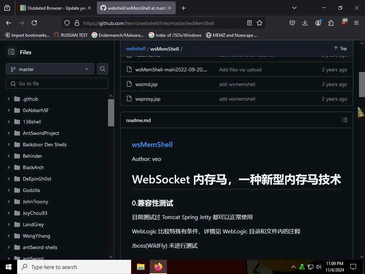Screen dimensions: 365x274
Task: Open Firefox View icon at the tab strip's left
Action: tap(7, 8)
